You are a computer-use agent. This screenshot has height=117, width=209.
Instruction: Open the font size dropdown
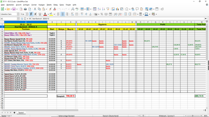tap(27, 14)
